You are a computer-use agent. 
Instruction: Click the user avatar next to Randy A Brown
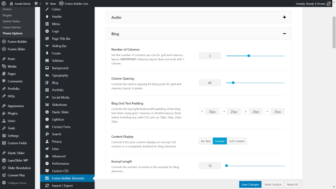(x=328, y=3)
